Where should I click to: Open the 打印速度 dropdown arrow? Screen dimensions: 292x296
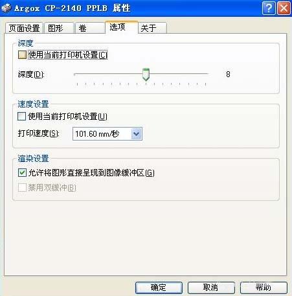[x=136, y=134]
